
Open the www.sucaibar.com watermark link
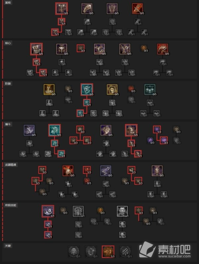tap(174, 256)
